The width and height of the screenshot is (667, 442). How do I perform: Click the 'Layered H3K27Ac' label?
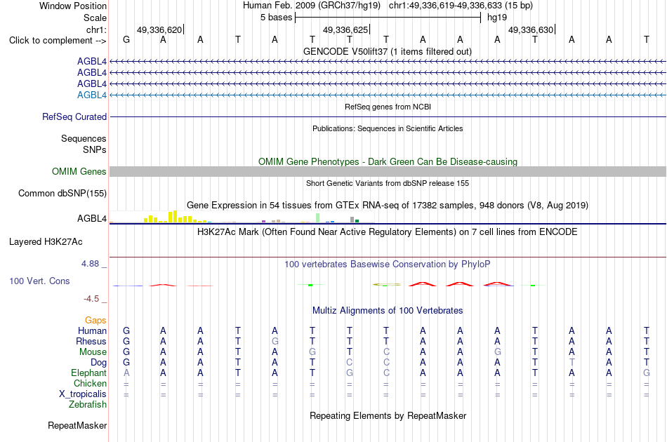pos(46,242)
